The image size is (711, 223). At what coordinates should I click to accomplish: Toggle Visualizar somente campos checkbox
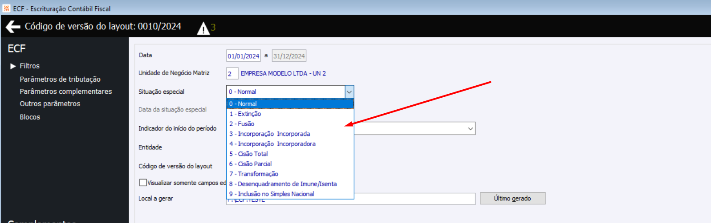point(143,183)
